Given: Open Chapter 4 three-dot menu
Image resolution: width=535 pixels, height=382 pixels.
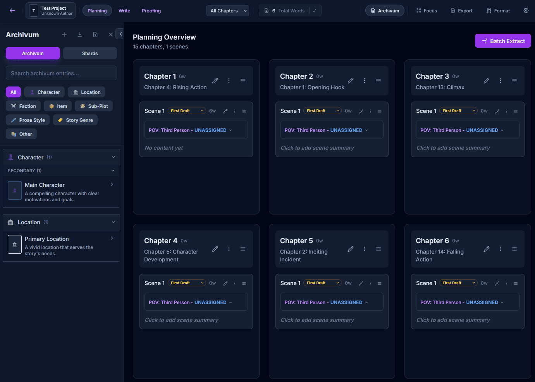Looking at the screenshot, I should (x=229, y=249).
